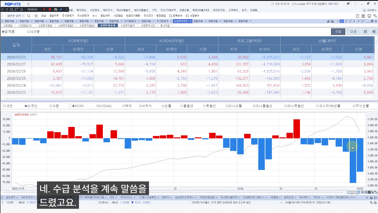The width and height of the screenshot is (378, 213).
Task: Switch to workspace page 3
Action: pyautogui.click(x=350, y=21)
